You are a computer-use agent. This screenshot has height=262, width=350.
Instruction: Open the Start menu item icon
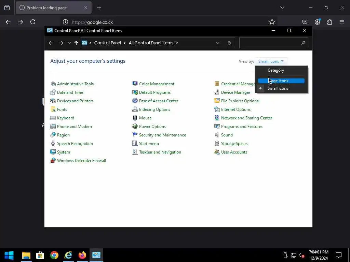(135, 144)
